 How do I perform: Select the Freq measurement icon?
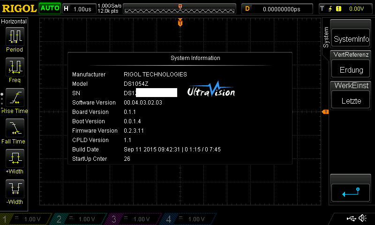[x=15, y=67]
